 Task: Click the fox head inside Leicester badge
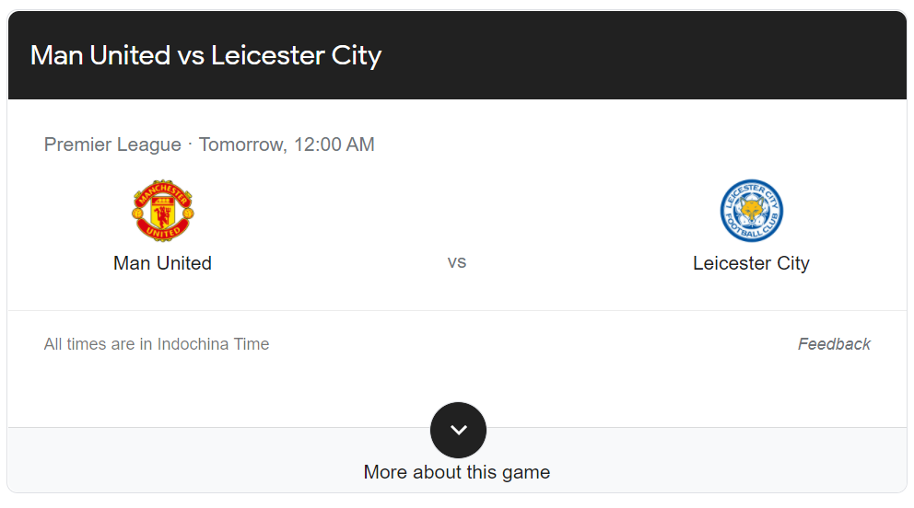click(x=752, y=210)
